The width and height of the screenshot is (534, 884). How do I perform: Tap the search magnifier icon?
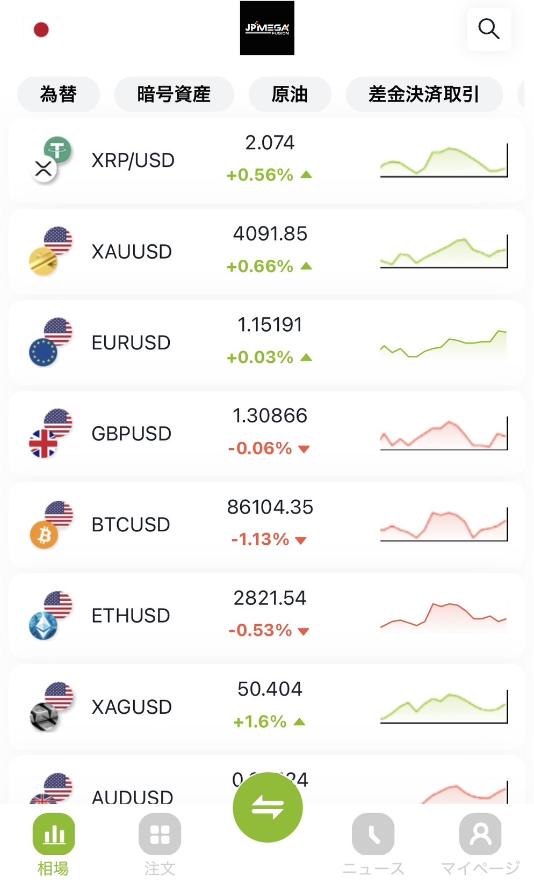click(488, 29)
